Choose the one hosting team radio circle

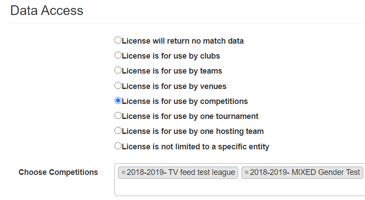pyautogui.click(x=118, y=130)
